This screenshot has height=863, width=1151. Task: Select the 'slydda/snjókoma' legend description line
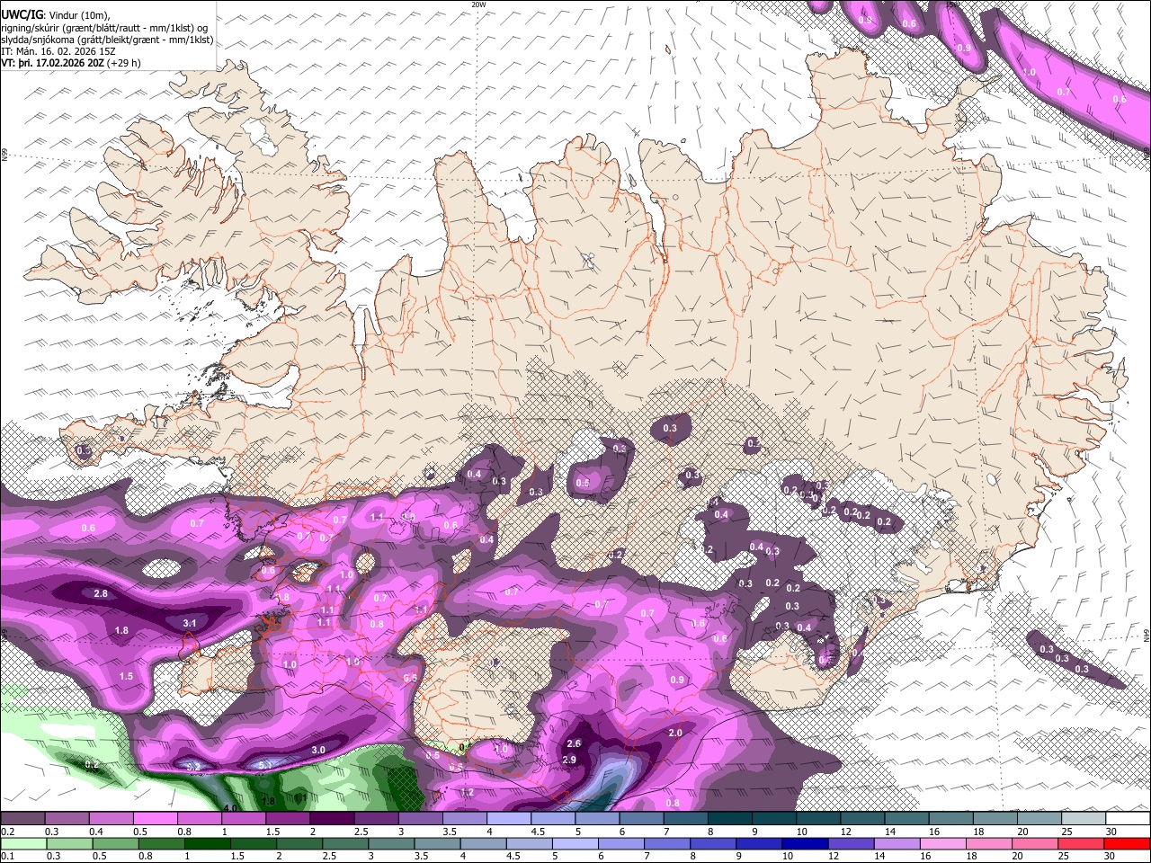(x=106, y=40)
